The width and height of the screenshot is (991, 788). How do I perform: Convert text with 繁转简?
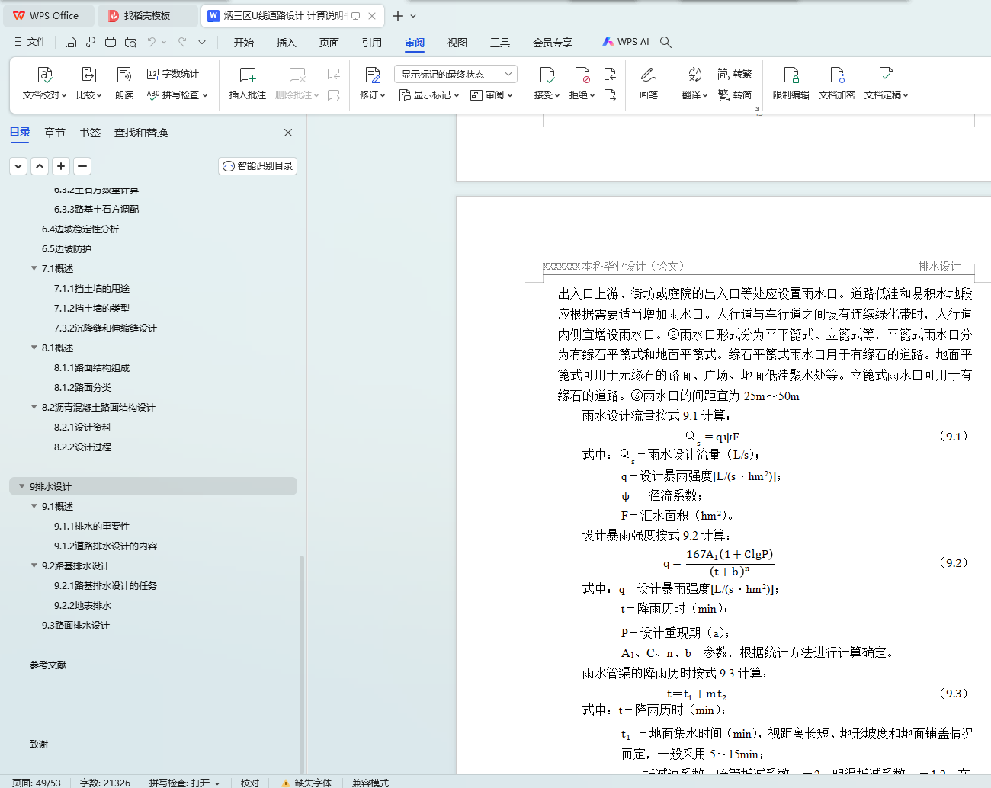735,95
